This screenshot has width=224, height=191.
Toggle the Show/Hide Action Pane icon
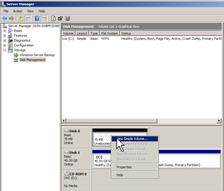(x=44, y=19)
